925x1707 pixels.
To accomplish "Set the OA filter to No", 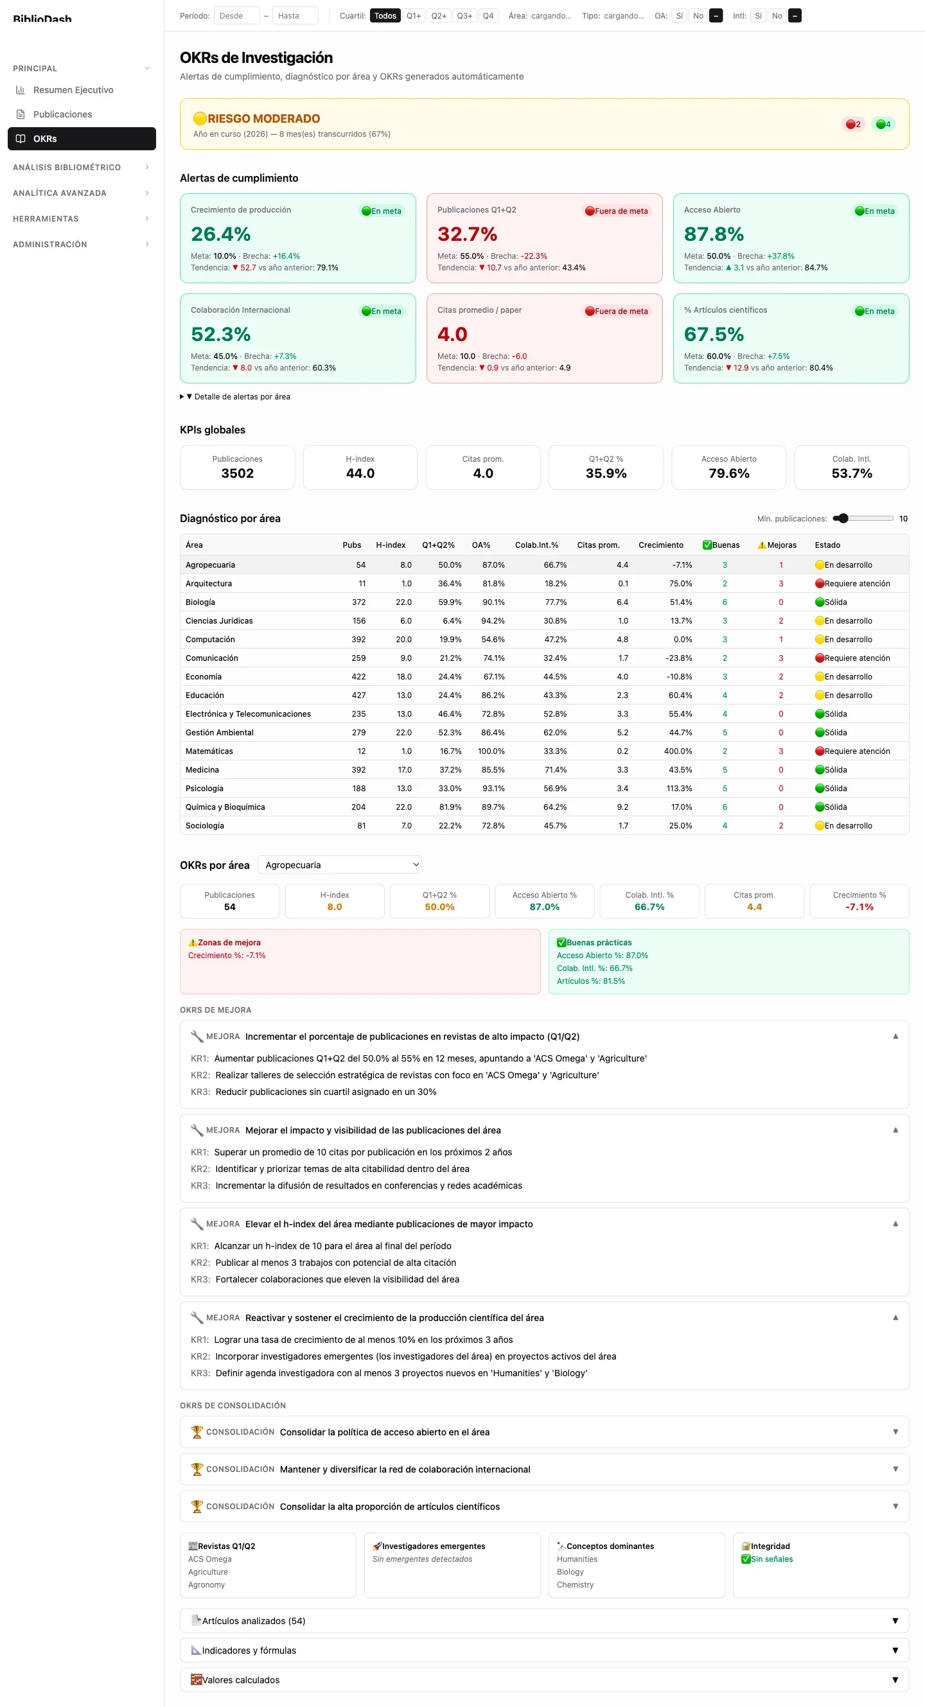I will point(698,16).
